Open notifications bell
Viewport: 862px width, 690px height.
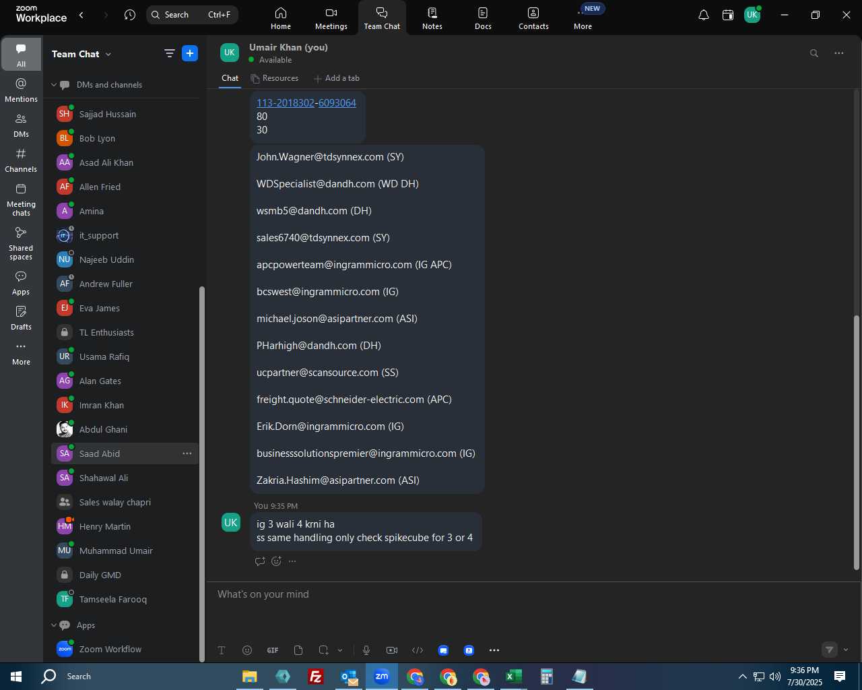[x=704, y=15]
